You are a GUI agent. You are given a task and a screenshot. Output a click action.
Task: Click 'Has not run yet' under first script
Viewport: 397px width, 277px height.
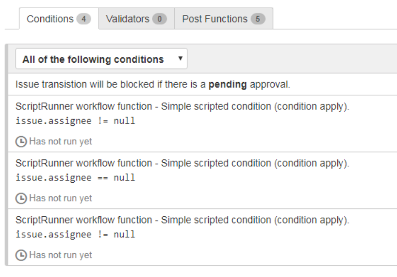coord(61,141)
